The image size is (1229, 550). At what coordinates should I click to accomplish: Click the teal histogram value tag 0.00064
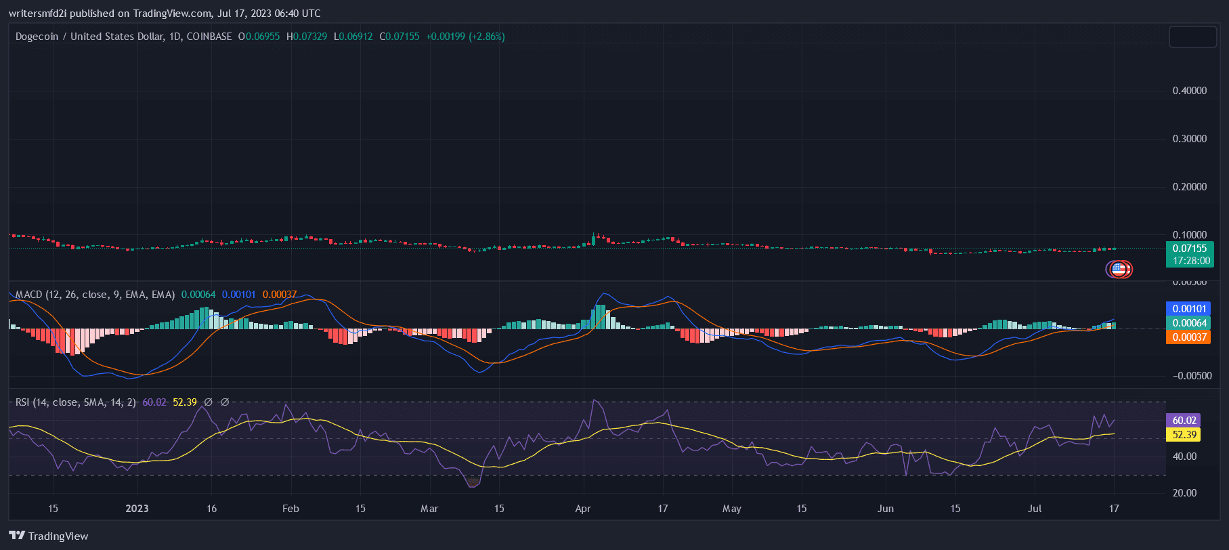pos(1189,323)
